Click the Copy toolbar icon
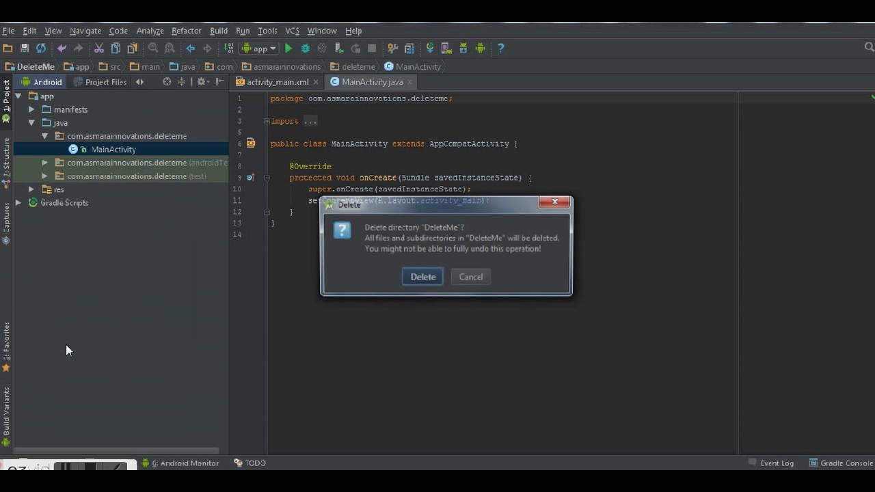 pyautogui.click(x=116, y=49)
